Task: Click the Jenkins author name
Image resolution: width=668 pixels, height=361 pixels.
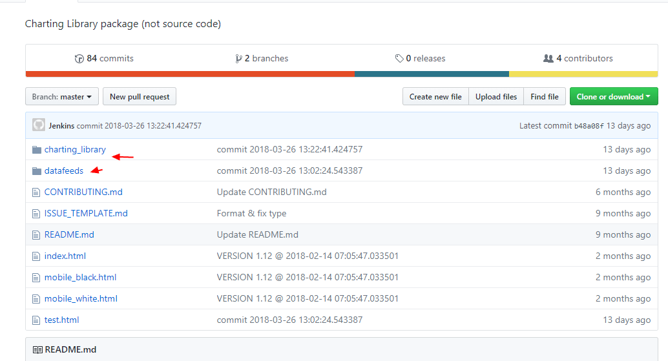Action: [x=61, y=125]
